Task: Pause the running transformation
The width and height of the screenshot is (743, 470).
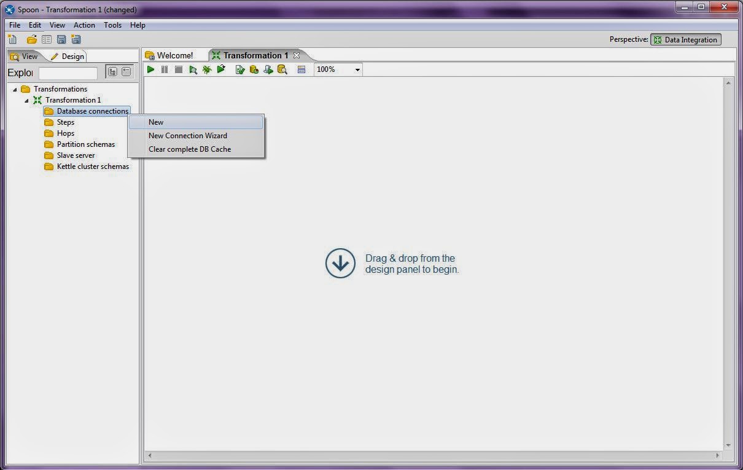Action: 164,69
